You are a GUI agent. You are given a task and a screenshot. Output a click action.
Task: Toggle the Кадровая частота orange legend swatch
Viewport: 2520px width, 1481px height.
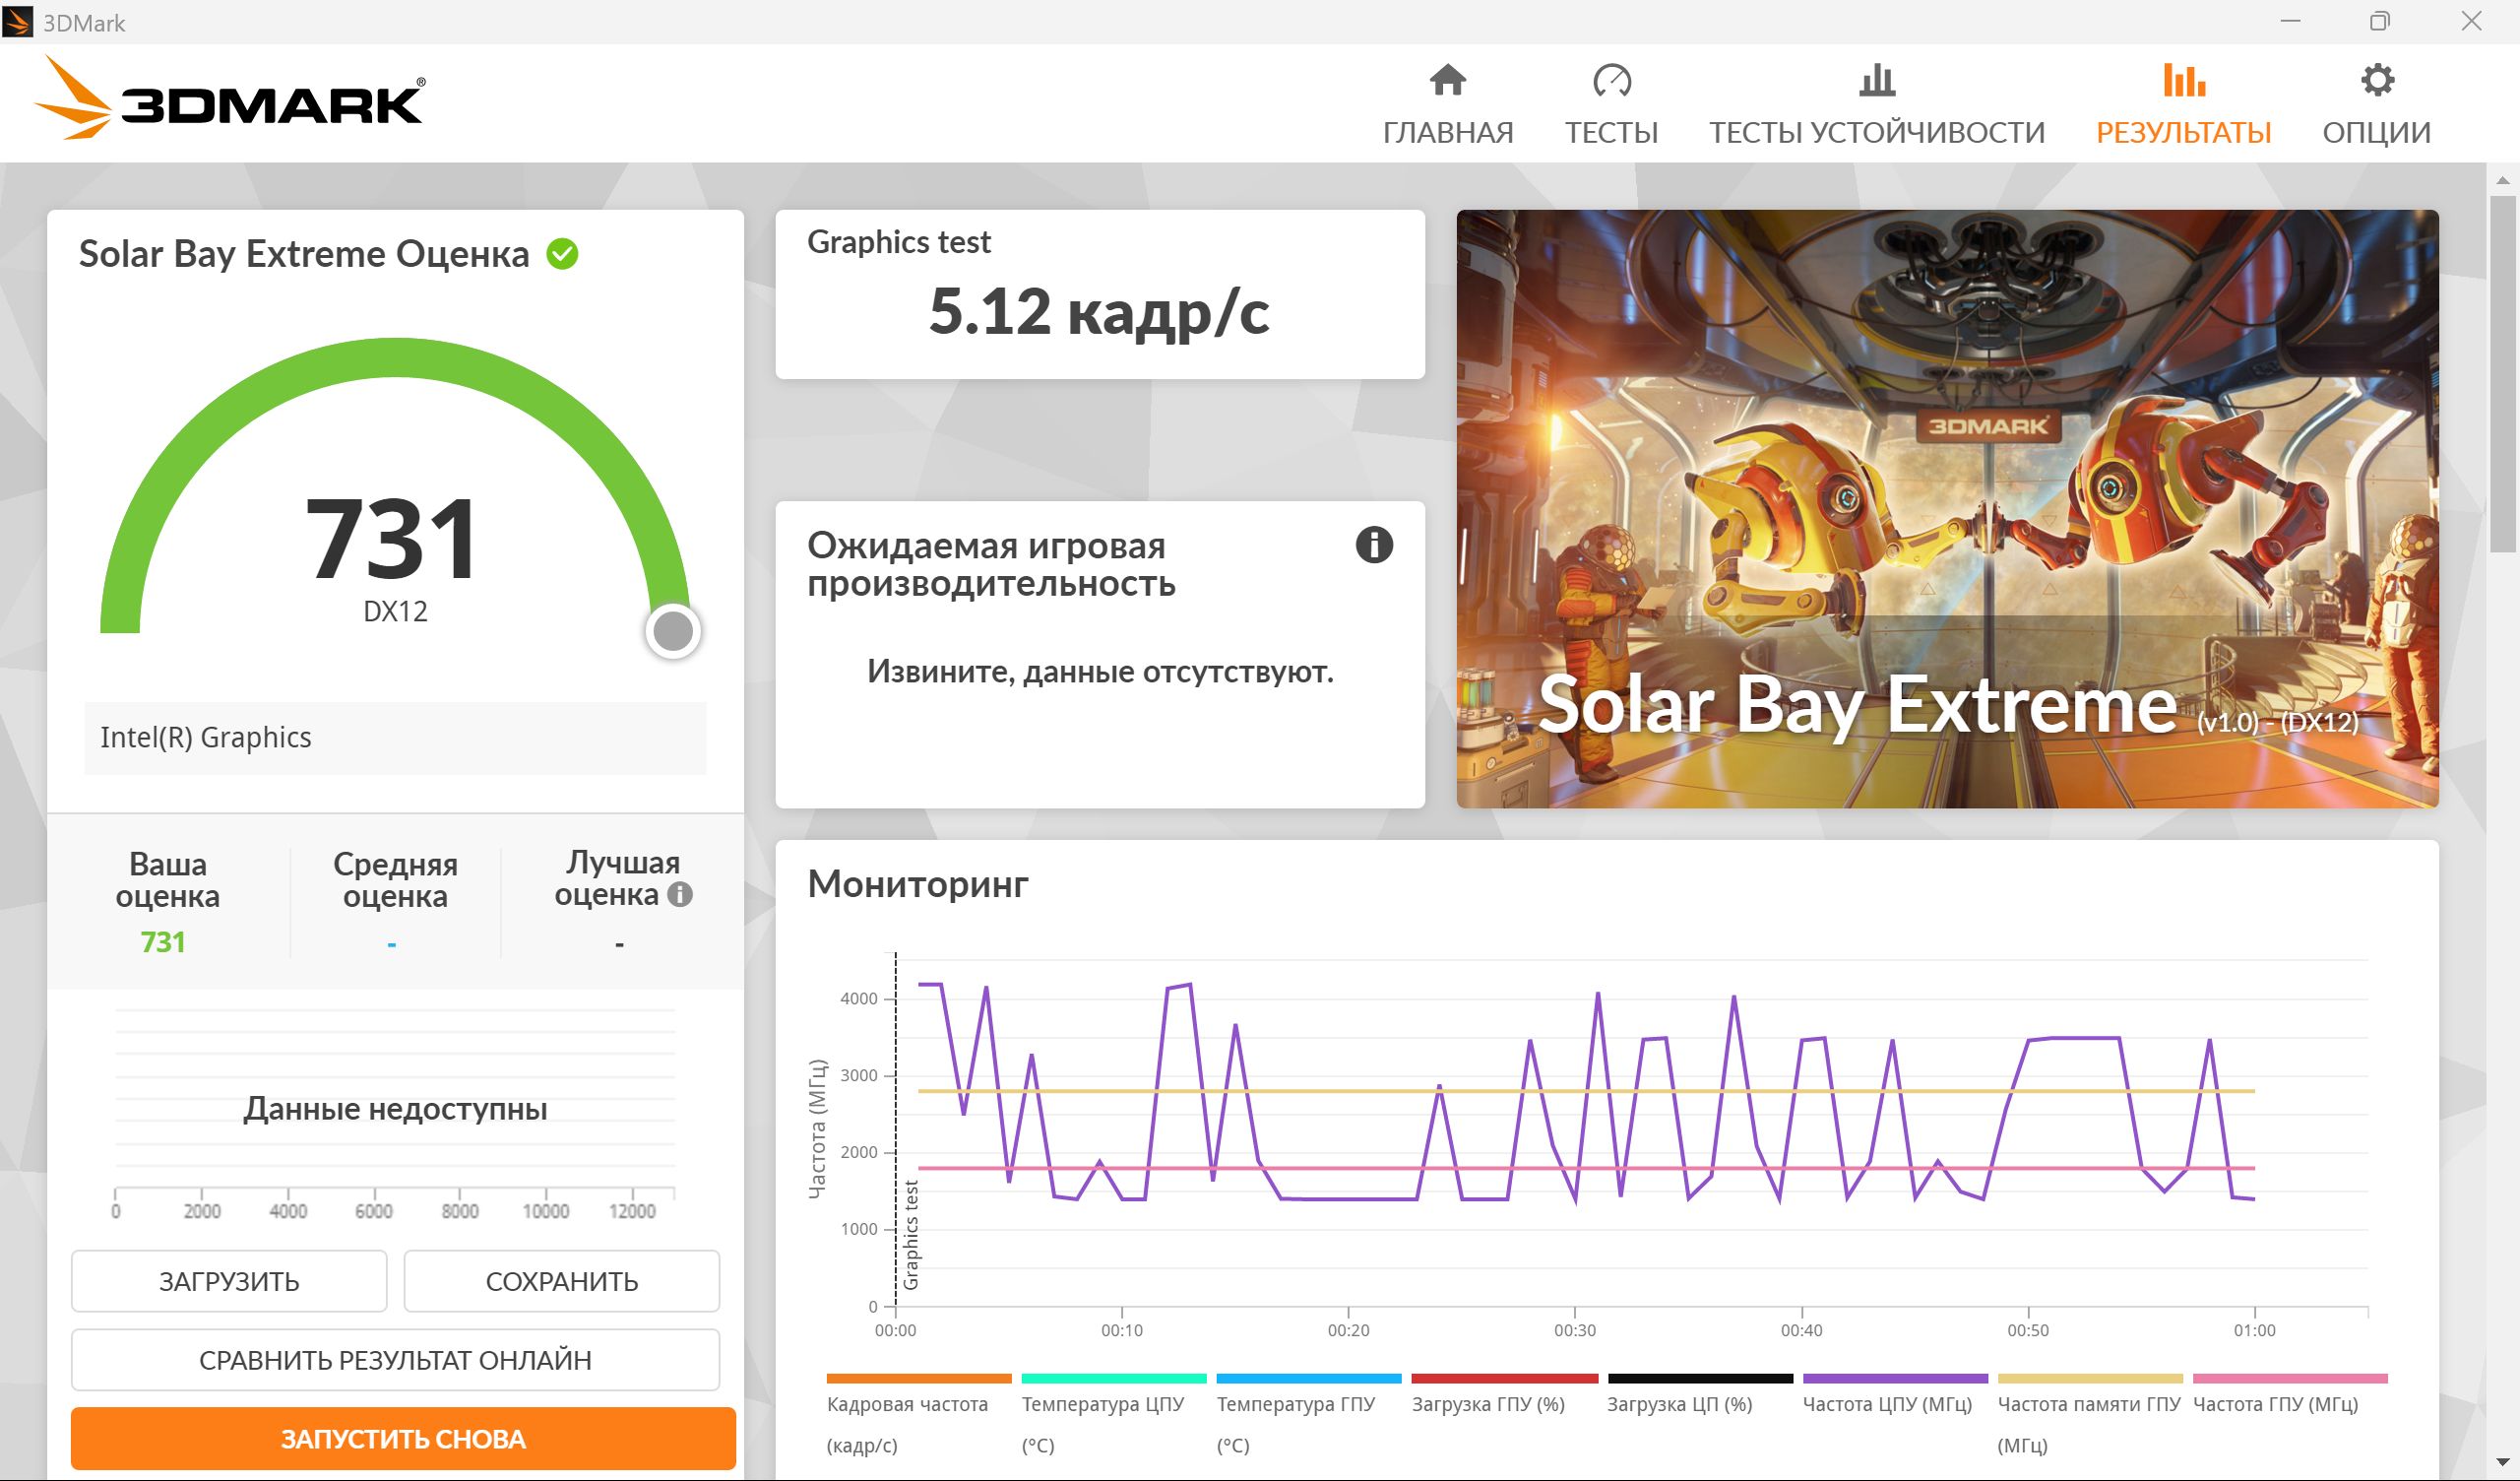tap(919, 1379)
